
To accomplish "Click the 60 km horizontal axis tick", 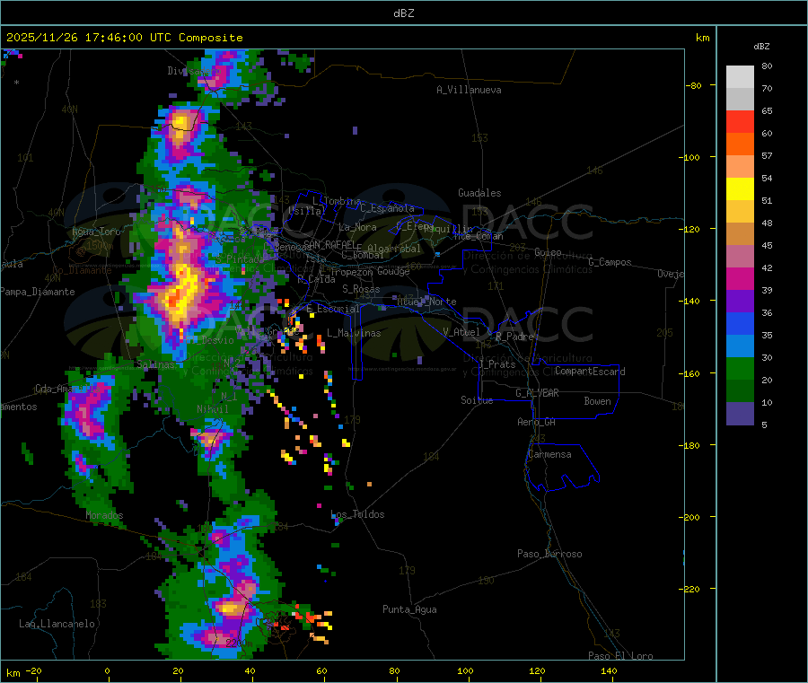I will click(321, 671).
